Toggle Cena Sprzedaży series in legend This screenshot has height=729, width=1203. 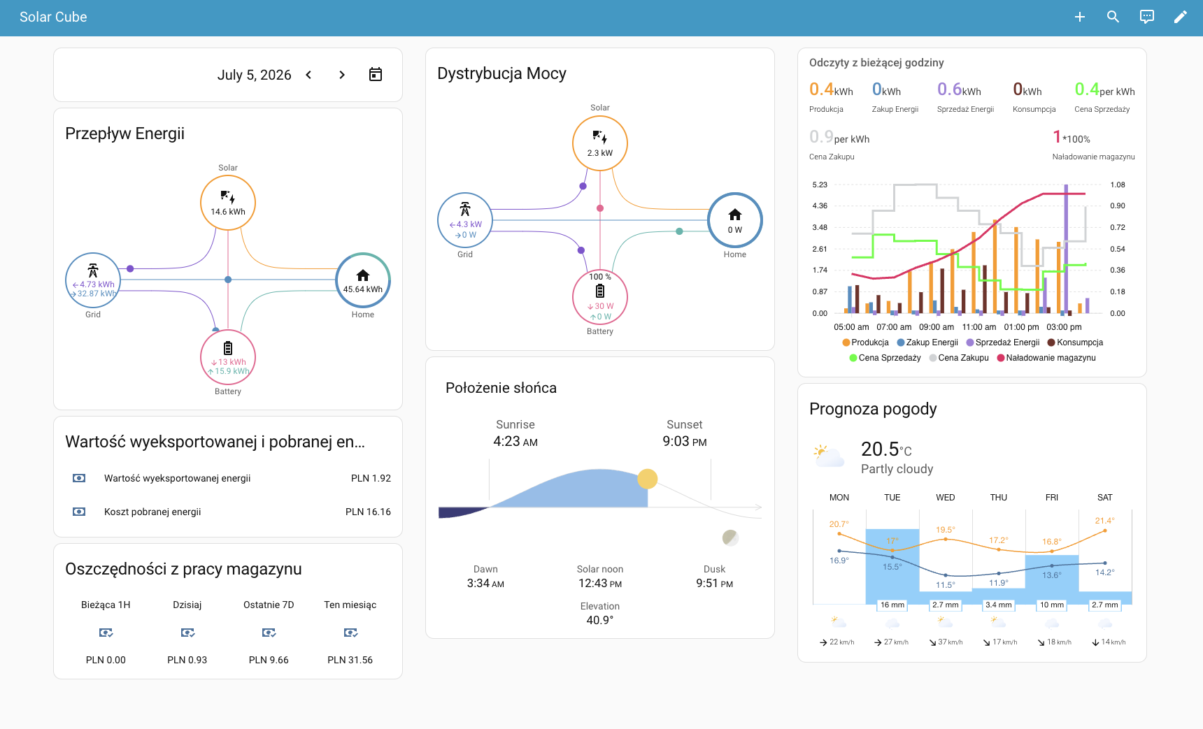[885, 358]
